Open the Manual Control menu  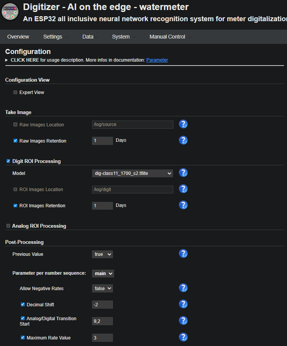(x=167, y=37)
